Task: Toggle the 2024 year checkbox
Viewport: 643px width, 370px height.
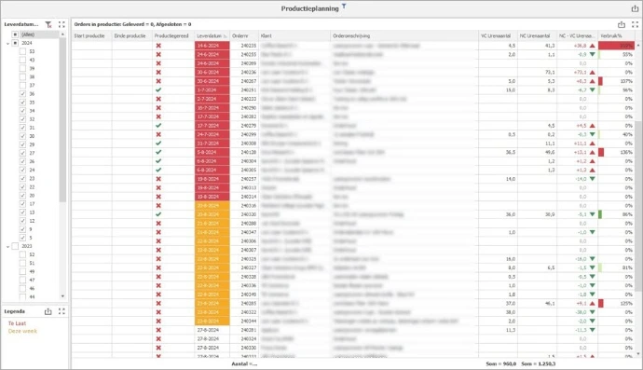Action: click(15, 43)
